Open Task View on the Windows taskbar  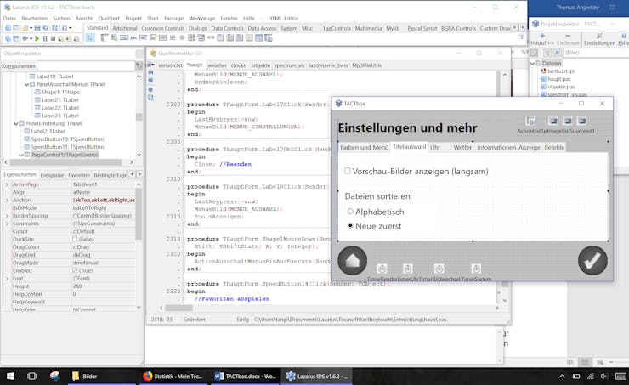click(31, 377)
